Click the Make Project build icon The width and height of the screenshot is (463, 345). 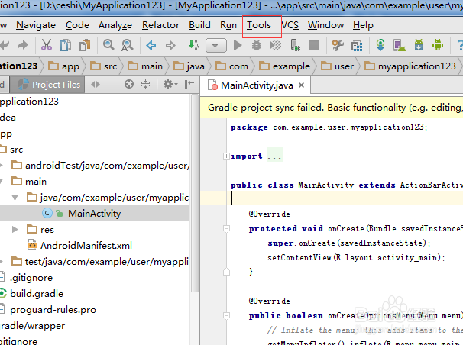click(194, 45)
